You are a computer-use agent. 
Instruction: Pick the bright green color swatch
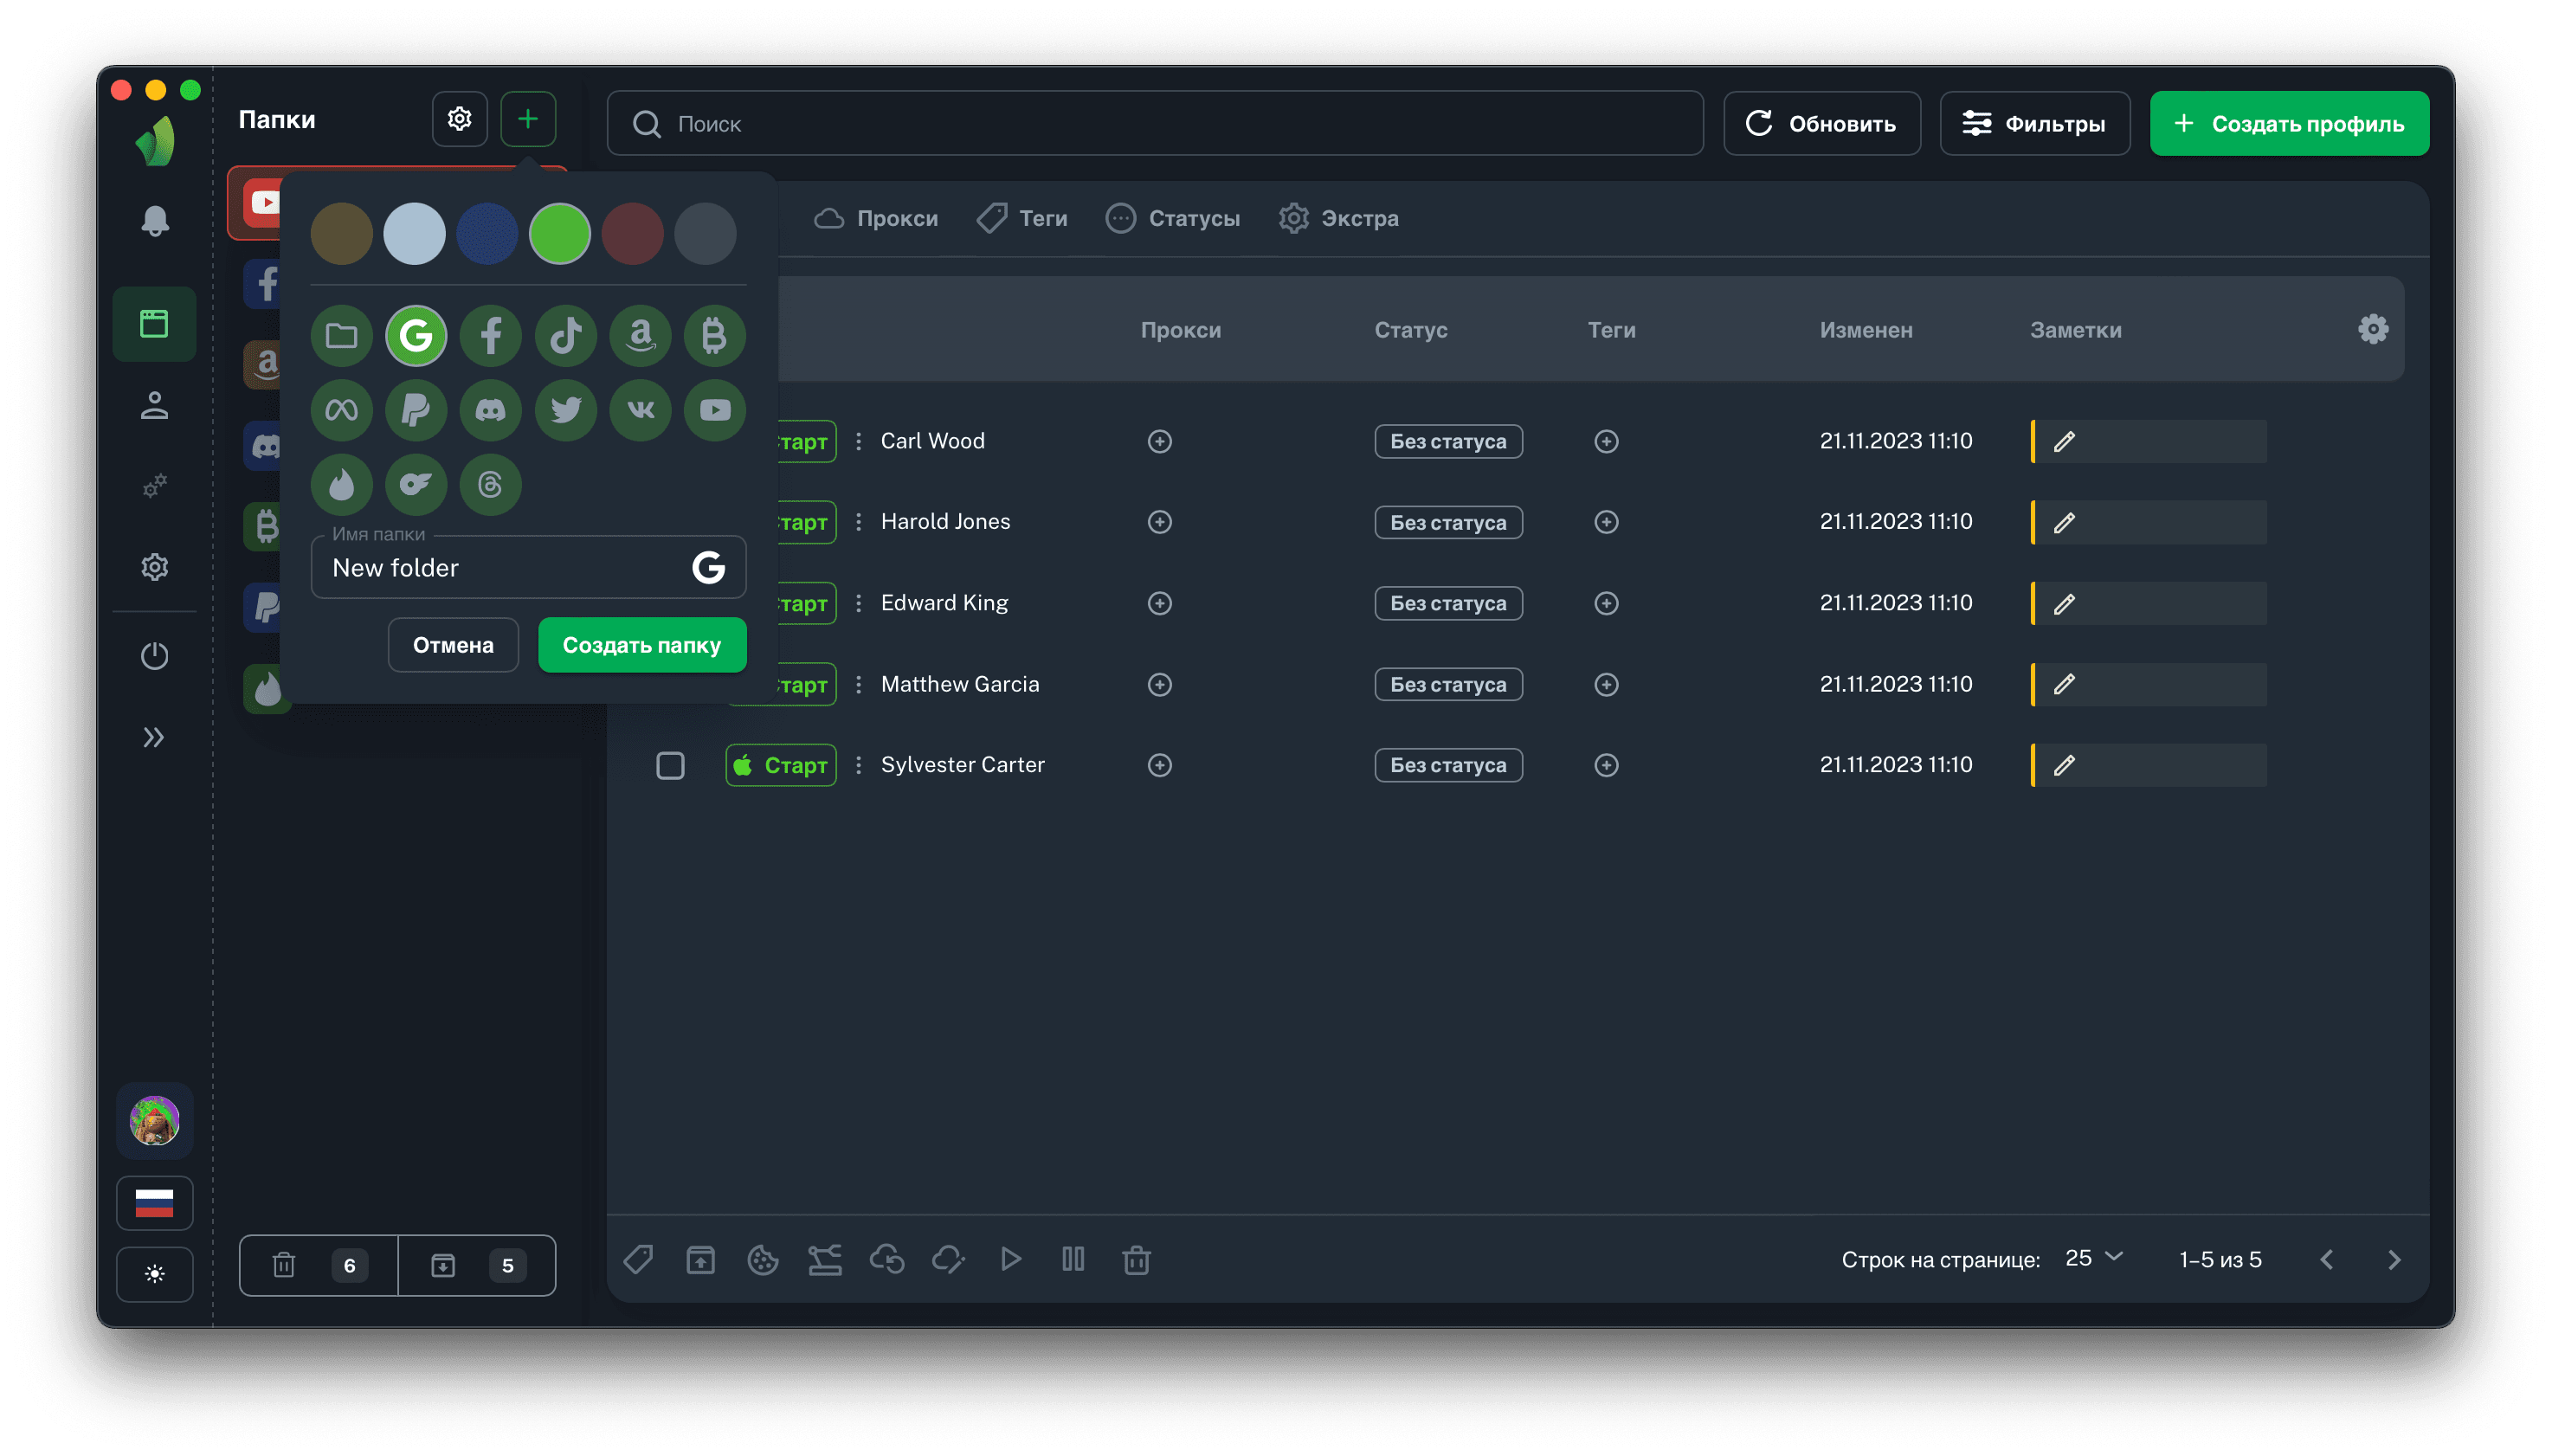point(560,234)
